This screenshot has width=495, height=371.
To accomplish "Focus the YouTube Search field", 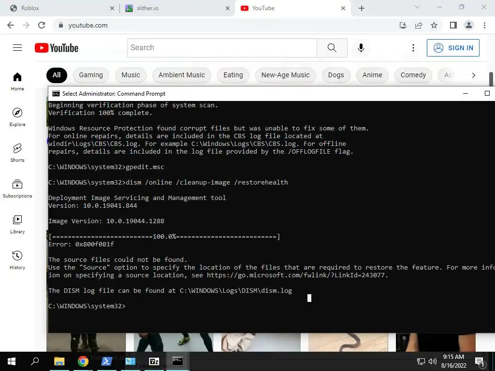I will pyautogui.click(x=222, y=48).
